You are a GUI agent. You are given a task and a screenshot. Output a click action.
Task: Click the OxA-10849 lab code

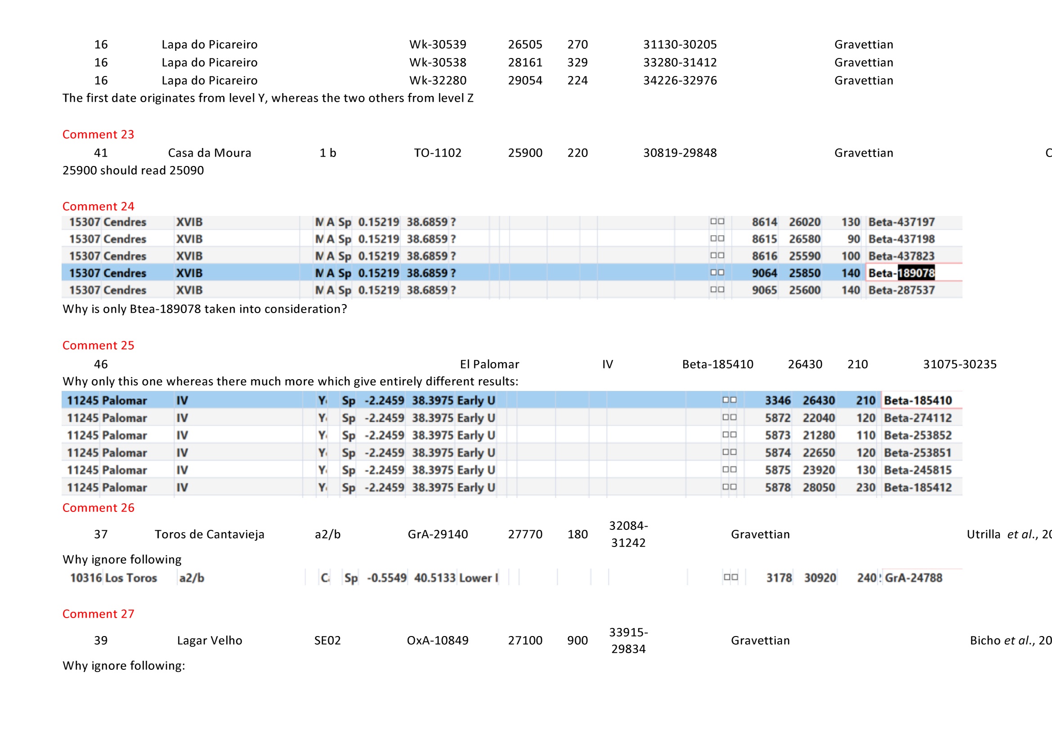click(438, 640)
